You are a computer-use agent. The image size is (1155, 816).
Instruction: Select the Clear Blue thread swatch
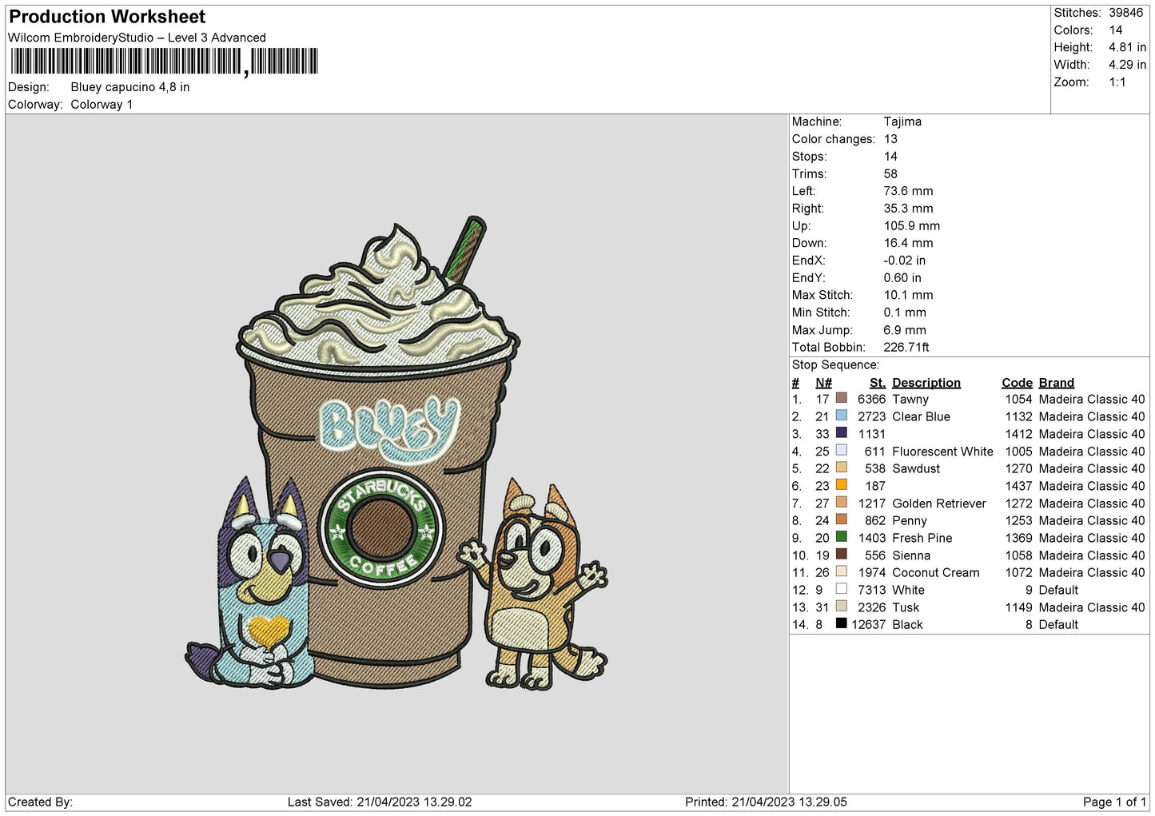[x=841, y=416]
